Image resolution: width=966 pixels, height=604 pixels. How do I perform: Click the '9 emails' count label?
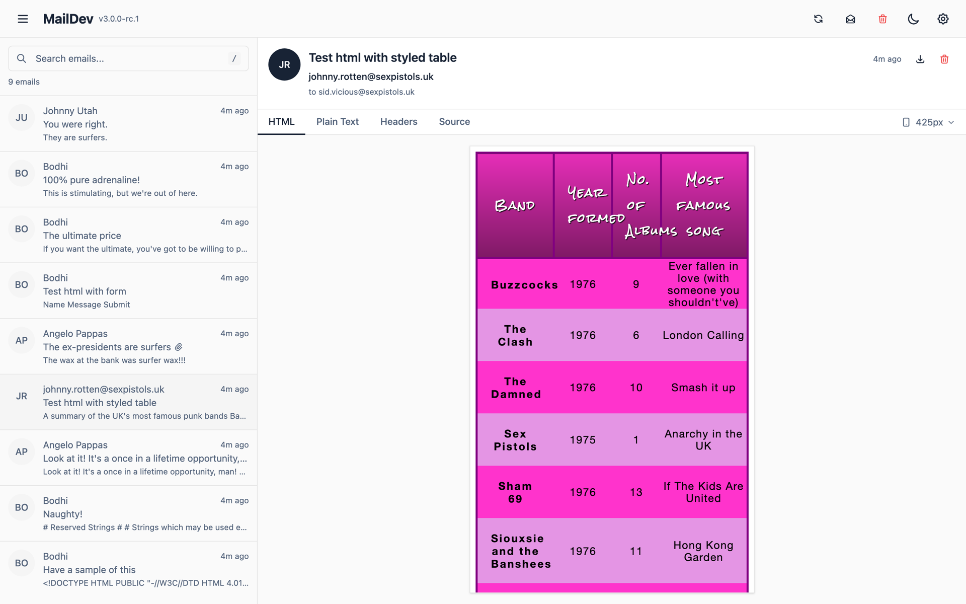(24, 82)
